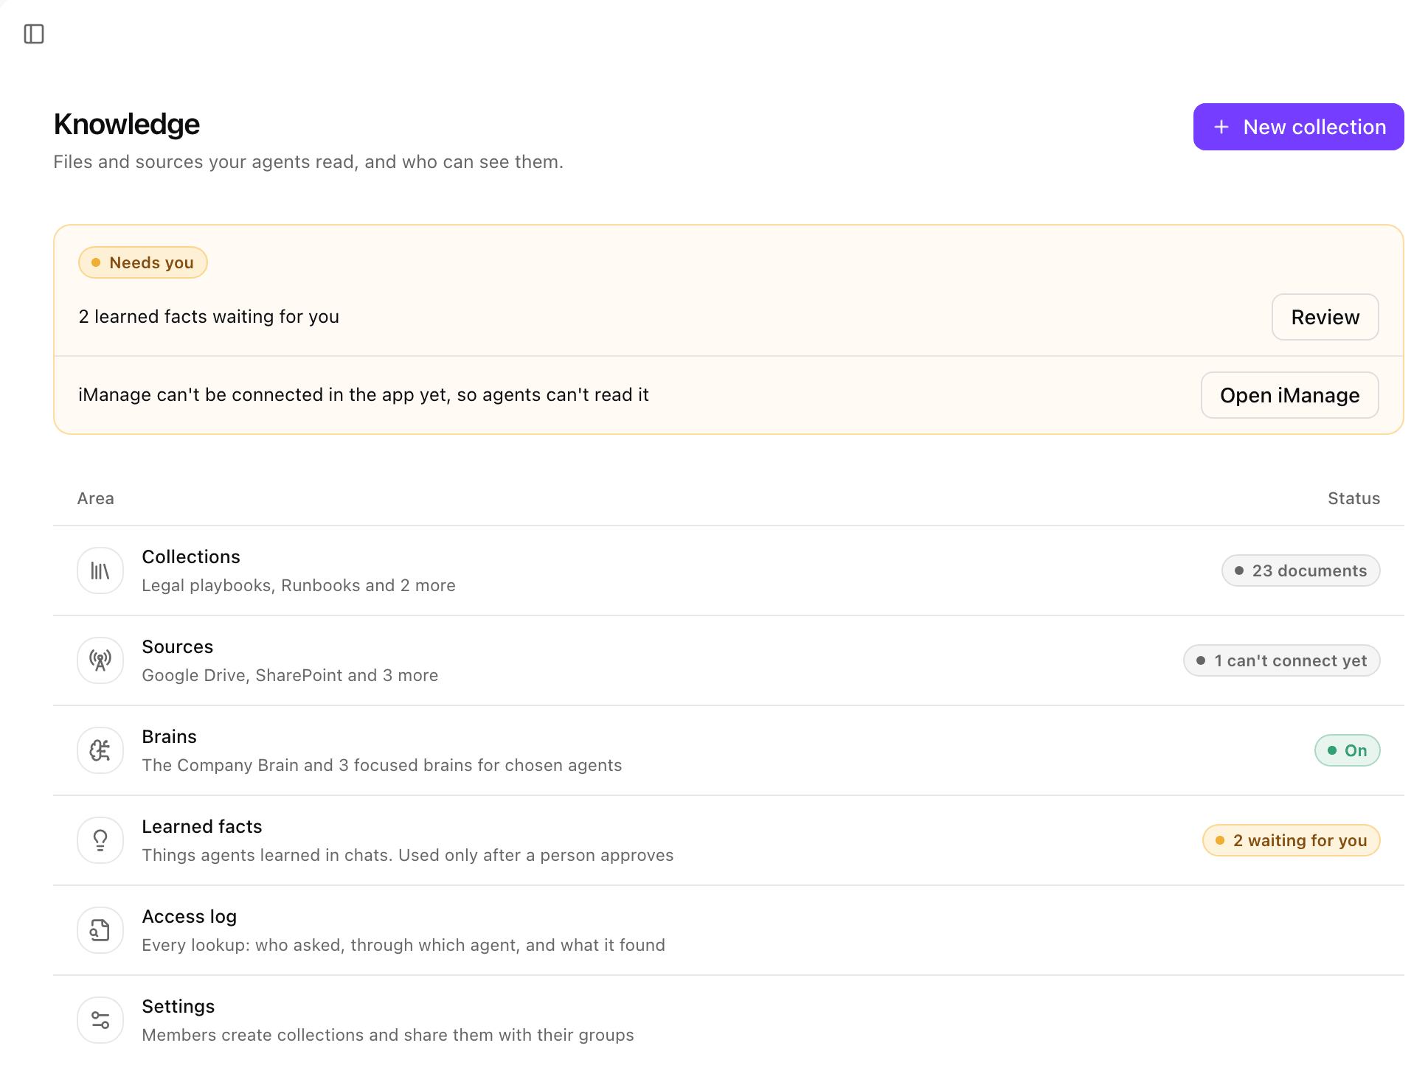Click 'Files and sources your agents read' subtitle
1428x1068 pixels.
(308, 161)
